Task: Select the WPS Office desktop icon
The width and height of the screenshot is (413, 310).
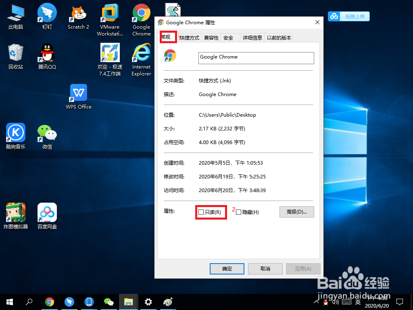Action: [x=79, y=96]
